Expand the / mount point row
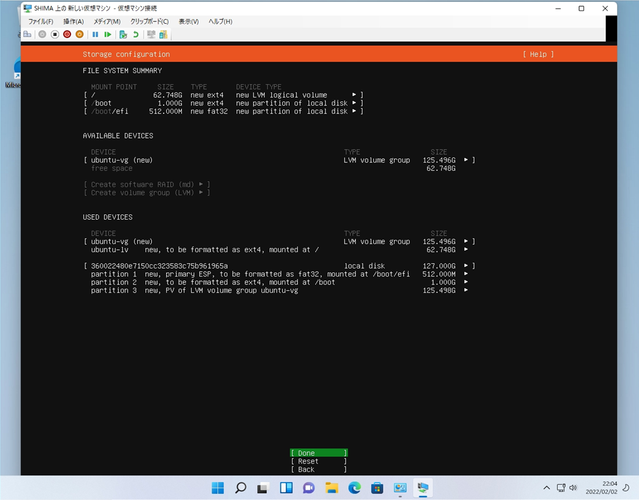The height and width of the screenshot is (500, 639). pyautogui.click(x=224, y=95)
